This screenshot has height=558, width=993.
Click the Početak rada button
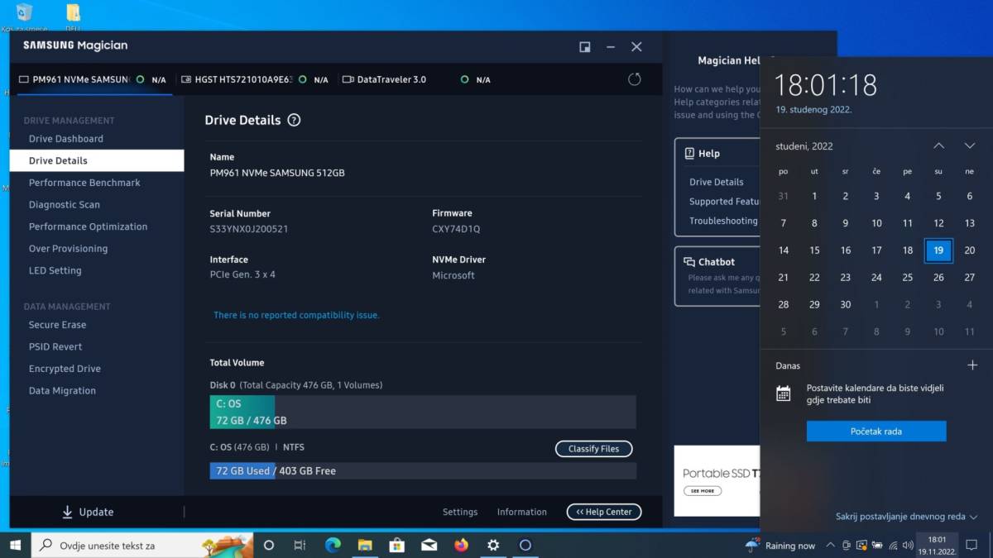click(876, 432)
